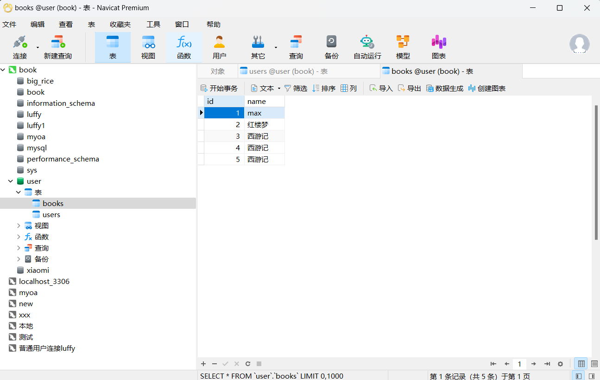Expand the 视图 node in the tree
Screen dimensions: 600x380
[19, 225]
